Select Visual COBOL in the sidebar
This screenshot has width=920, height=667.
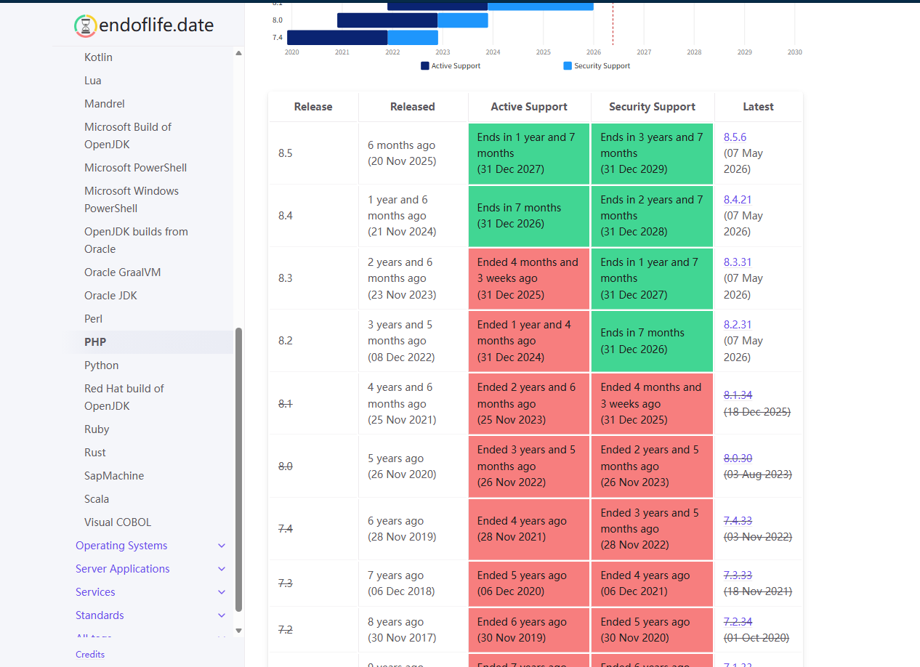tap(118, 522)
